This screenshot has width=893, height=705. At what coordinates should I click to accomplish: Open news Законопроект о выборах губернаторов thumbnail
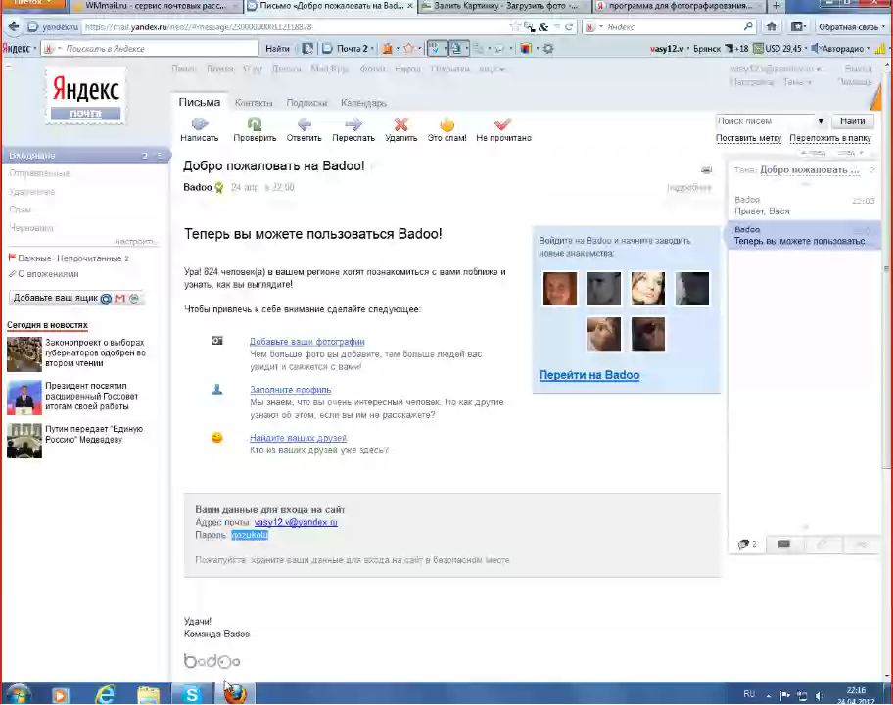[x=23, y=353]
